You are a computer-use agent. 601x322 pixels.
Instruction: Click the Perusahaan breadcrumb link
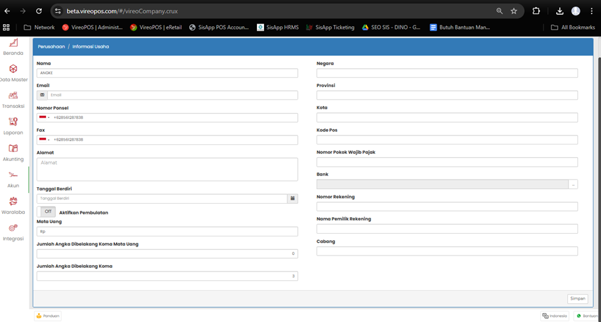pyautogui.click(x=51, y=47)
